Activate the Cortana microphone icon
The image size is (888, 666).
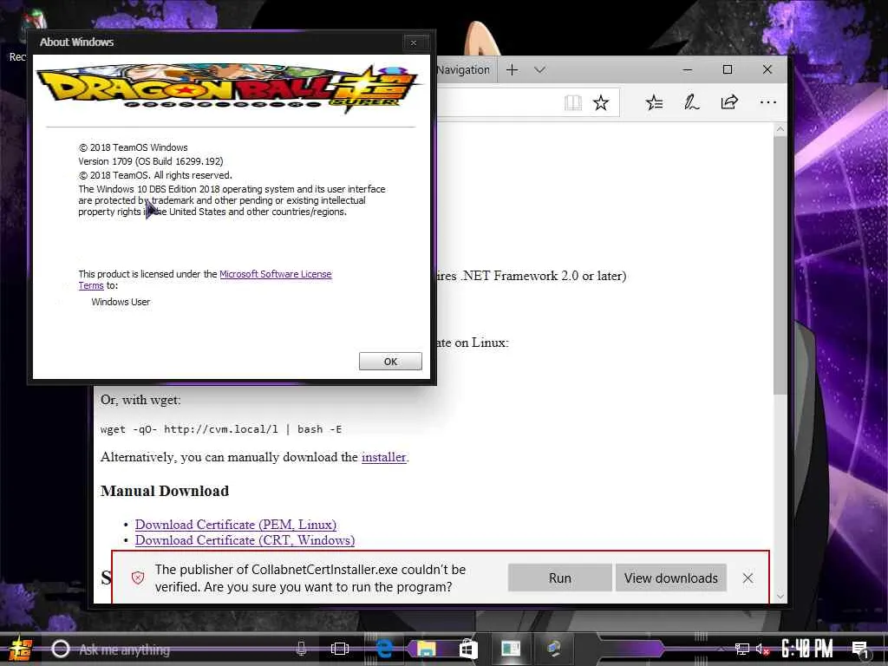(x=301, y=649)
